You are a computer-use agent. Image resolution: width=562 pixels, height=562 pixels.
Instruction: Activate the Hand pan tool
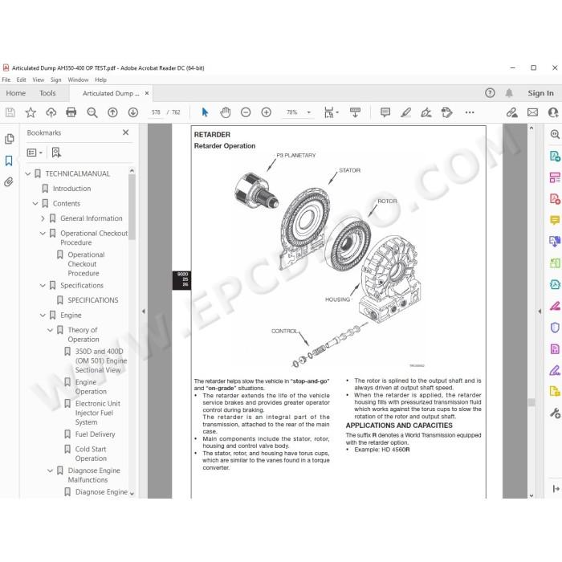click(x=225, y=112)
